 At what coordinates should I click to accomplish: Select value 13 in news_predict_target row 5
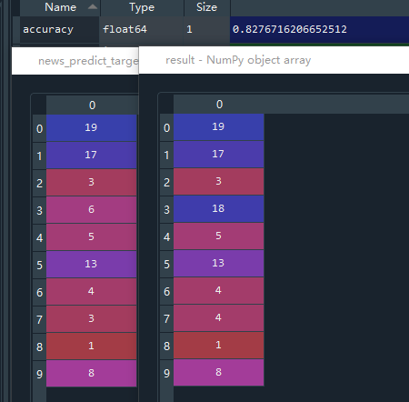(x=91, y=264)
